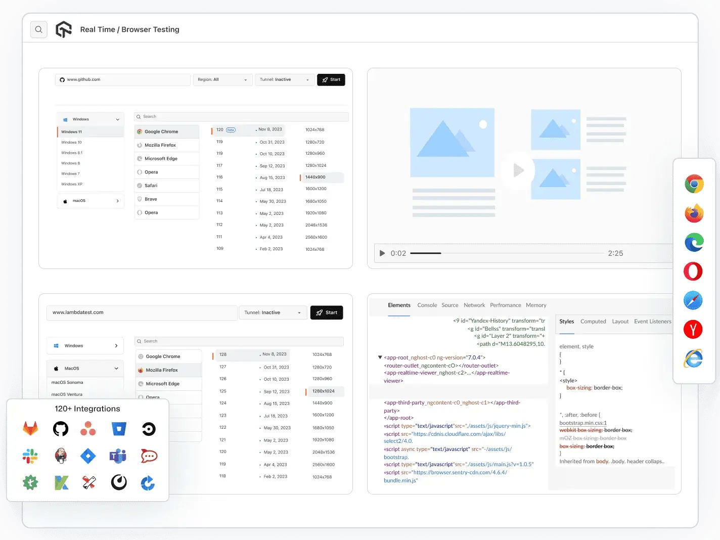This screenshot has width=720, height=540.
Task: Select Internet Explorer in the browser sidebar
Action: (694, 359)
